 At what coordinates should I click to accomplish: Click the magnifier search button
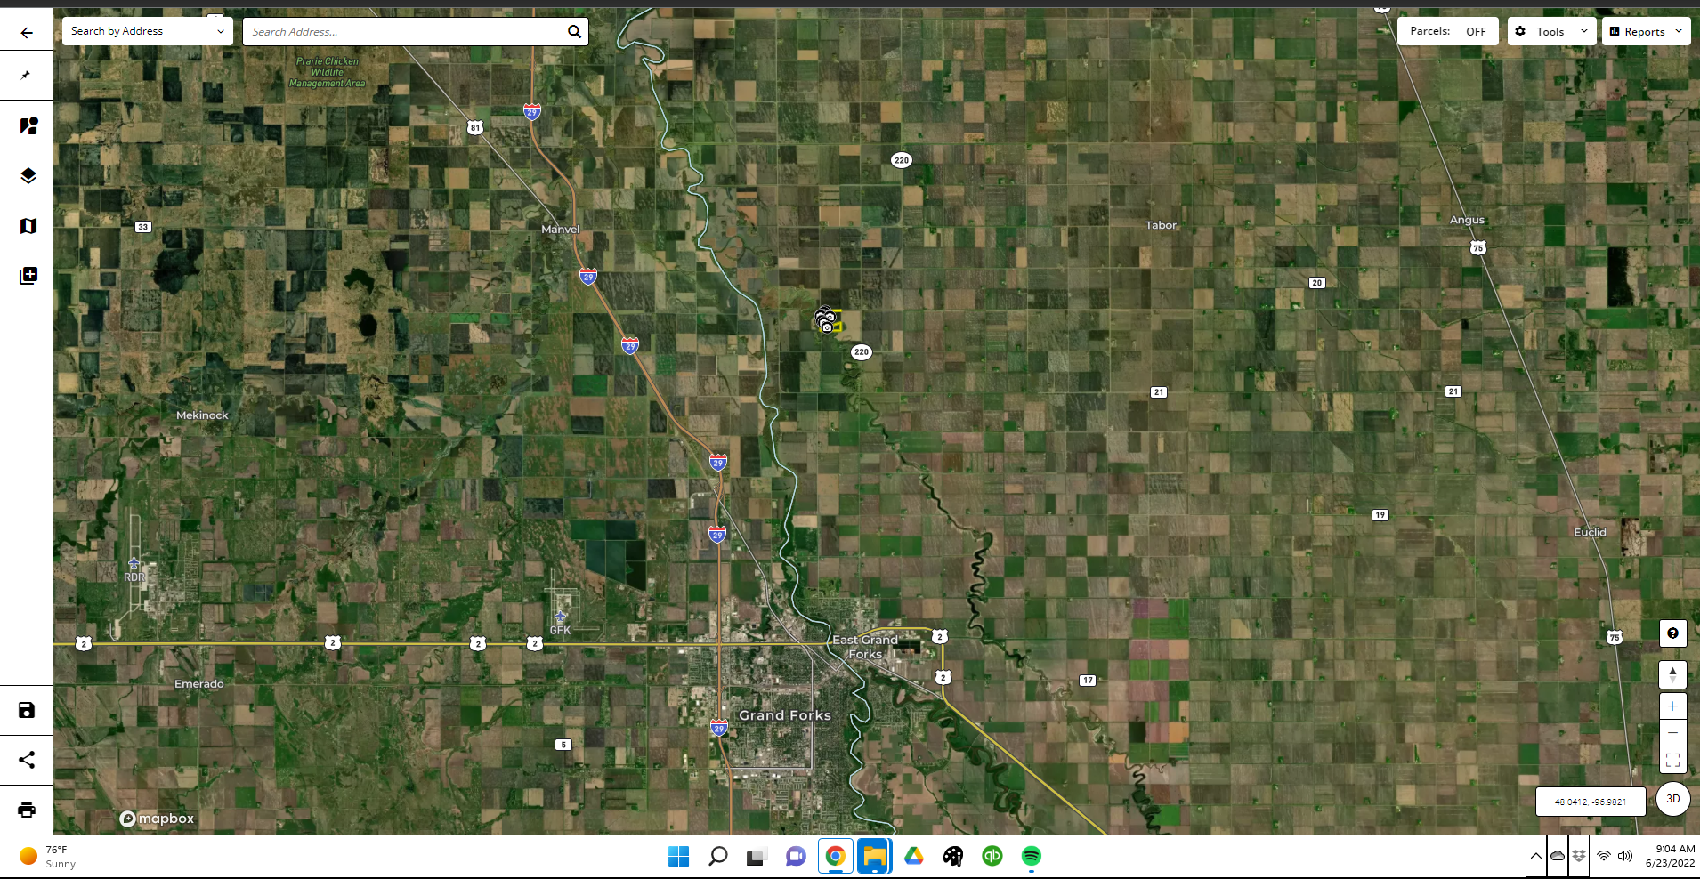[x=574, y=31]
